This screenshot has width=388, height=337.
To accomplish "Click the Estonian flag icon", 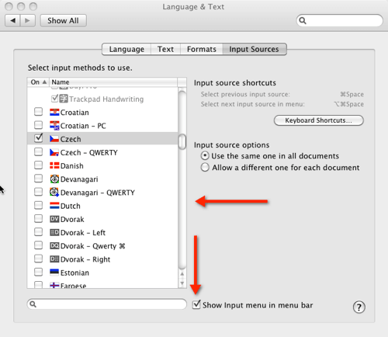I will [54, 273].
